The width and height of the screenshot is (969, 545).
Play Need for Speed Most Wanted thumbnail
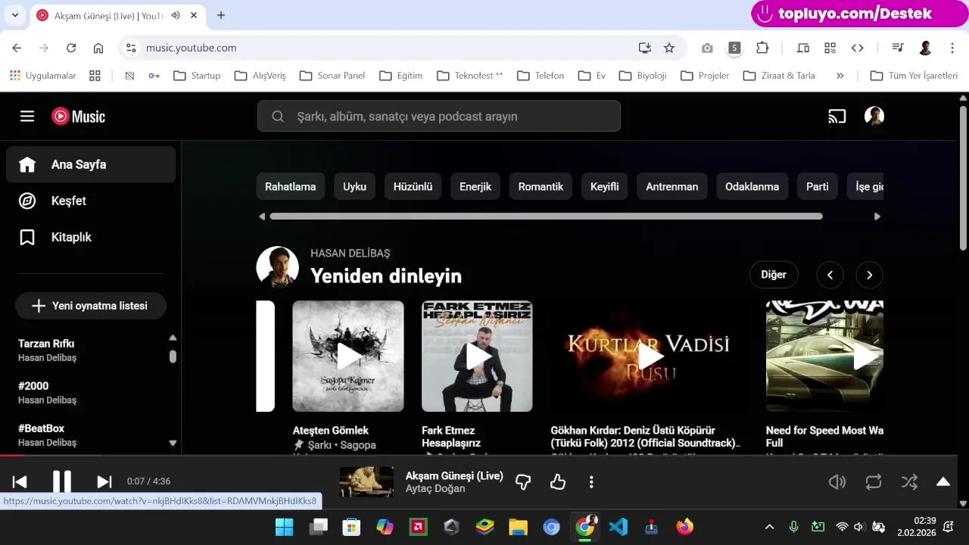click(x=824, y=356)
